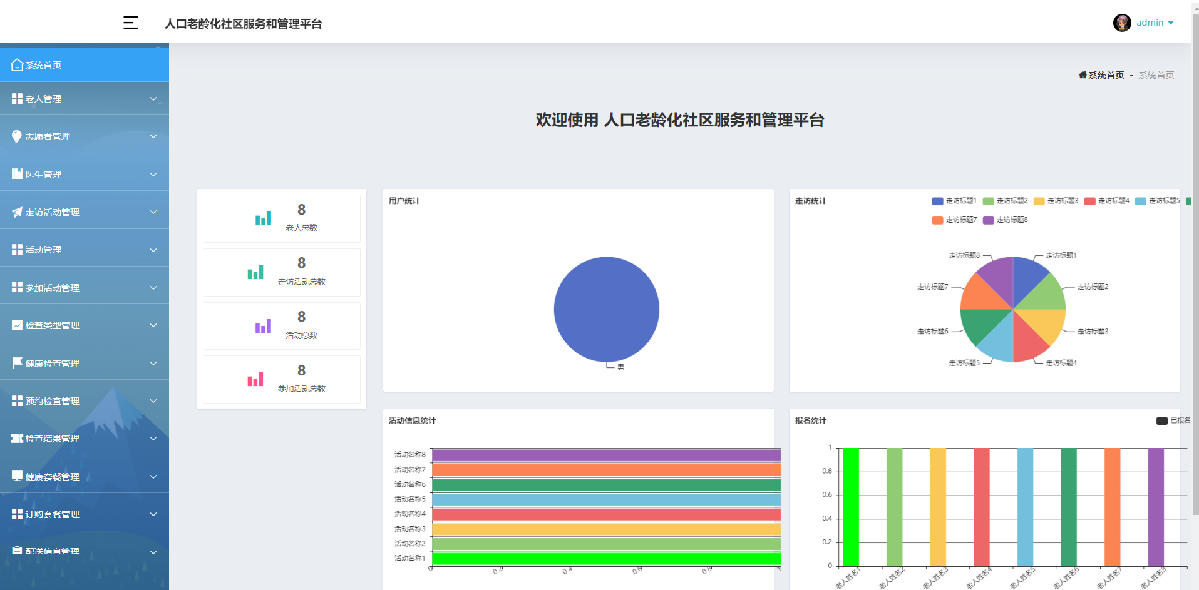Image resolution: width=1199 pixels, height=590 pixels.
Task: Open the 系统首页 sidebar menu item
Action: (85, 65)
